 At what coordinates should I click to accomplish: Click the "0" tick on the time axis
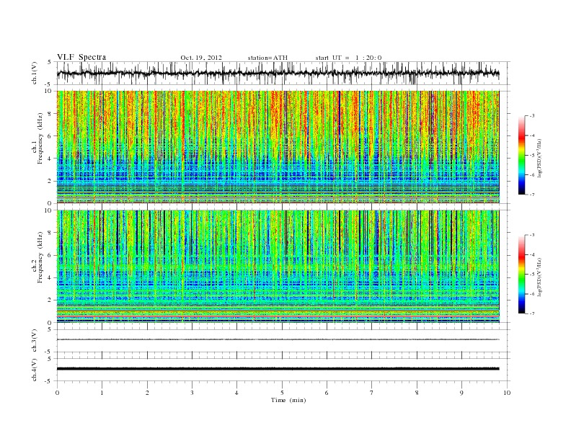[x=57, y=393]
